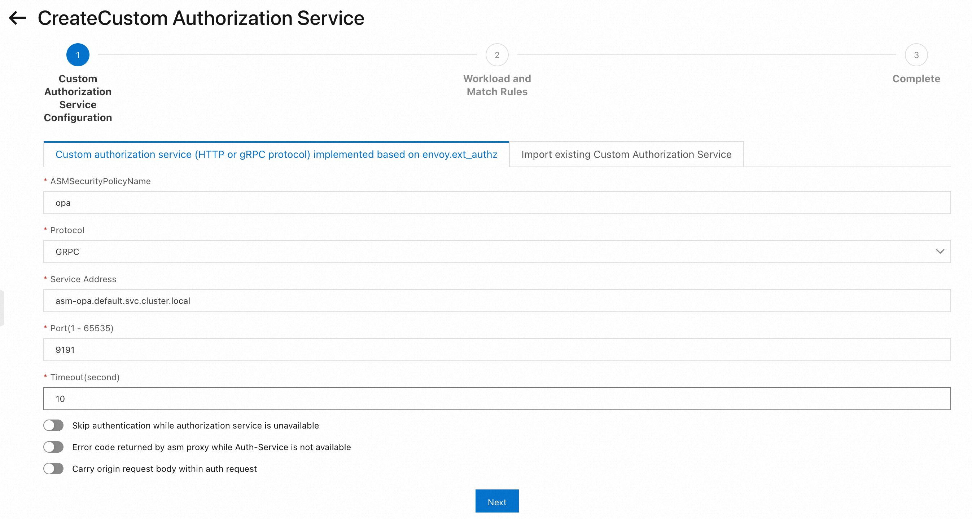Click step 2 Workload and Match Rules circle

[496, 55]
